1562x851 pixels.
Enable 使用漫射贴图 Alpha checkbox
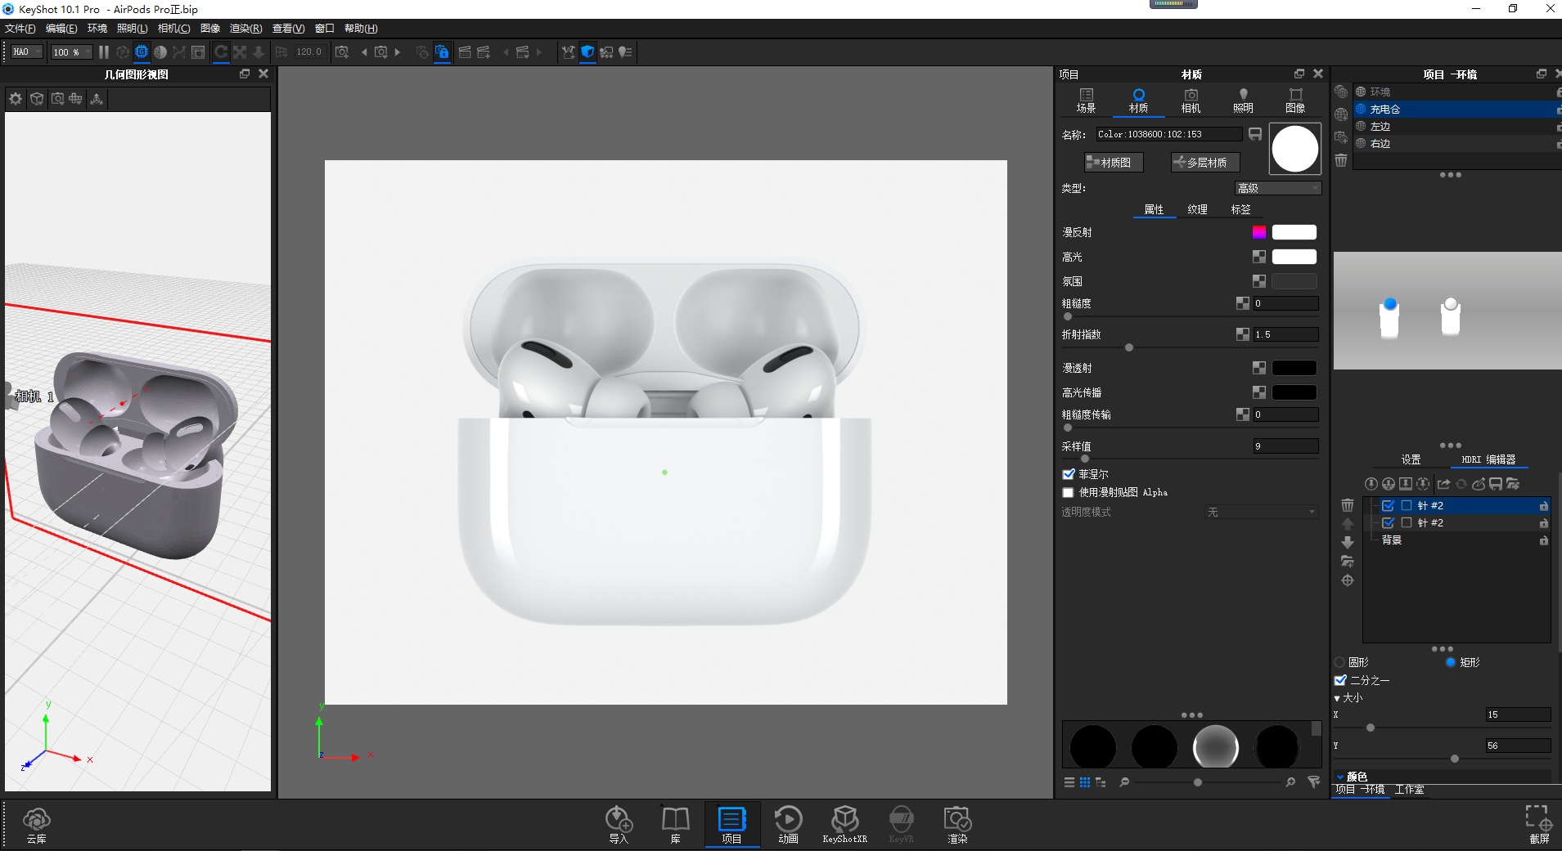[1068, 492]
